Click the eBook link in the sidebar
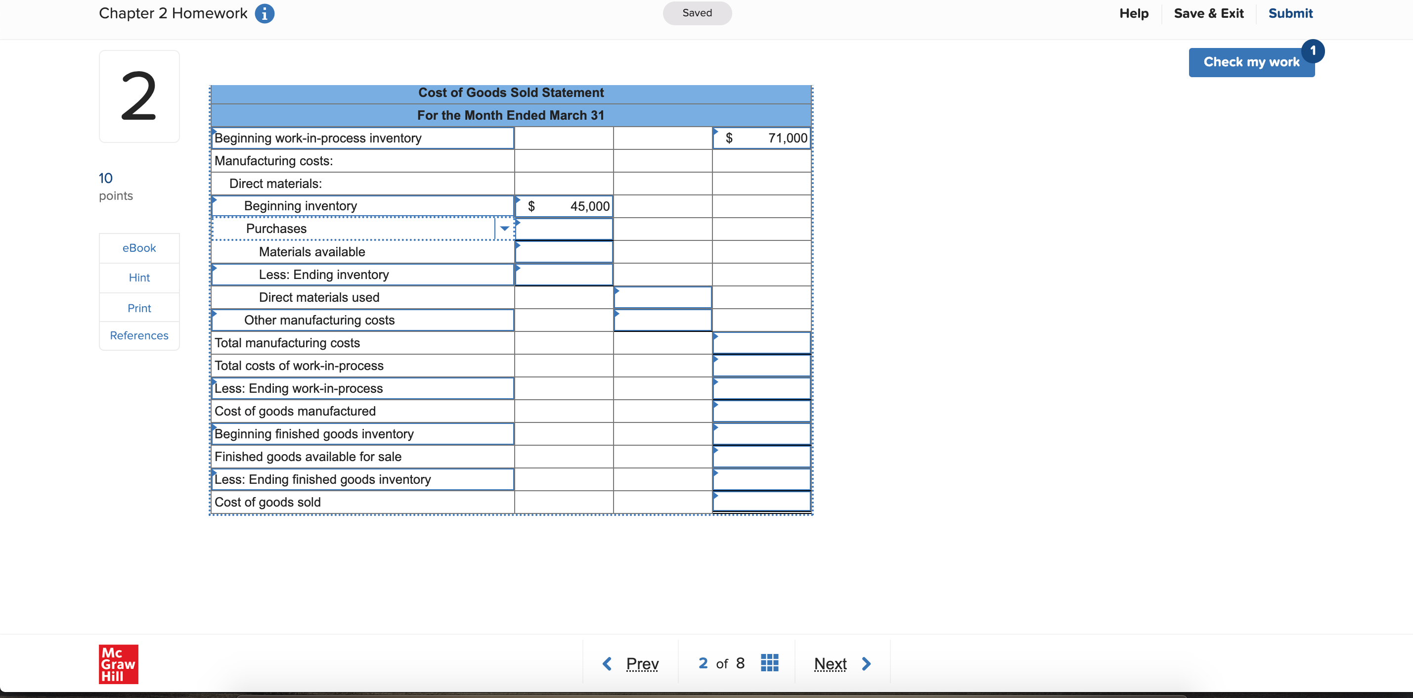Viewport: 1413px width, 698px height. click(140, 248)
